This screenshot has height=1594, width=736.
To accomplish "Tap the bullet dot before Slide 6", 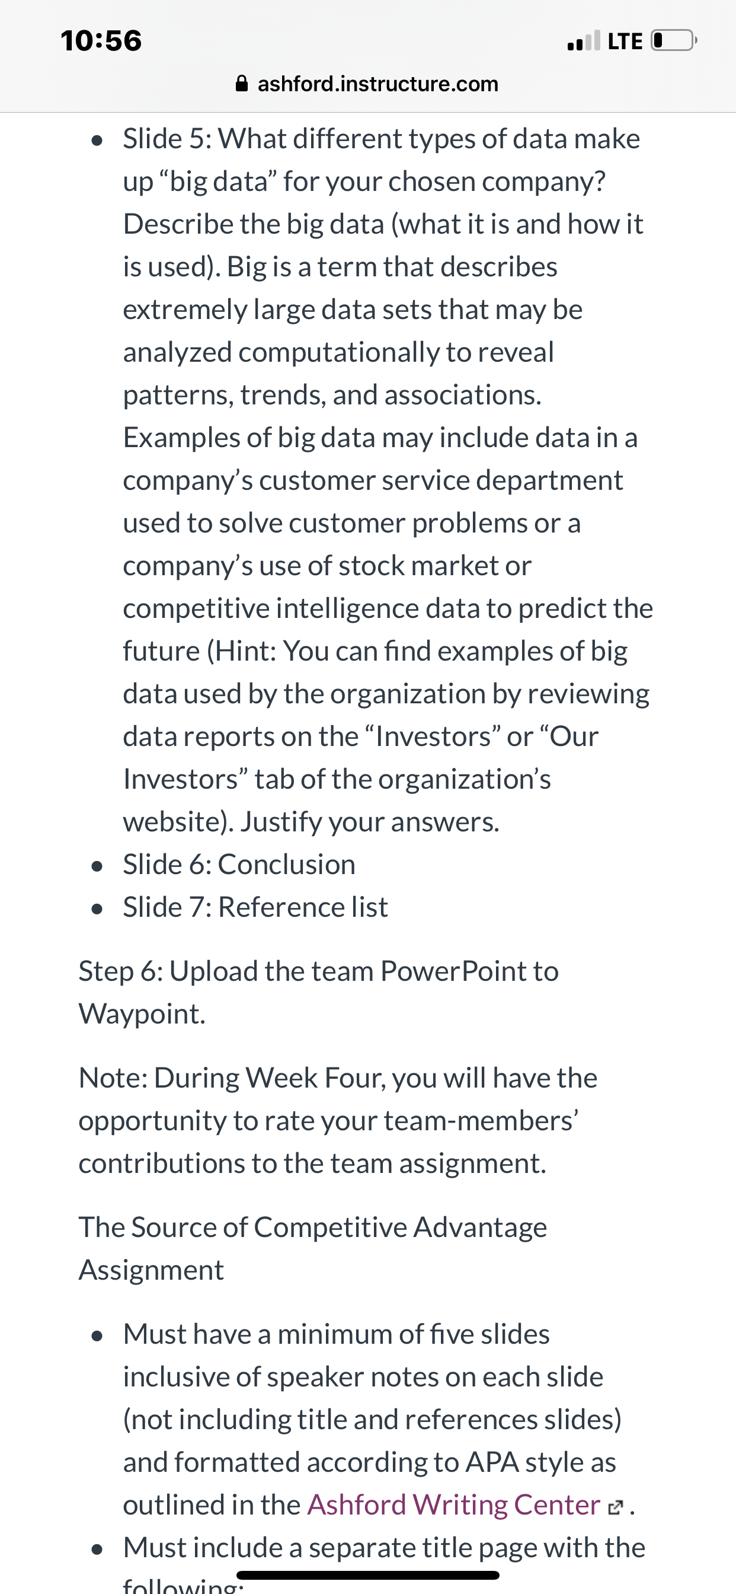I will coord(96,866).
